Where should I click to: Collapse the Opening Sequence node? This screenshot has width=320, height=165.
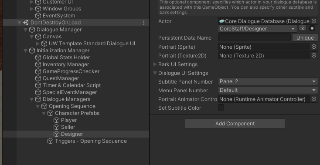point(38,106)
